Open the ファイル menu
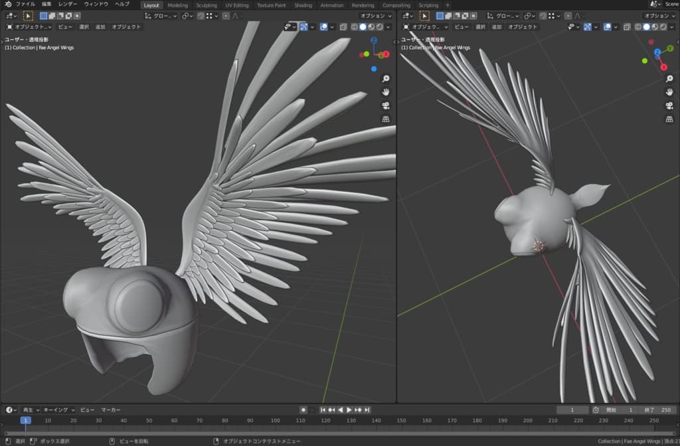 [25, 5]
